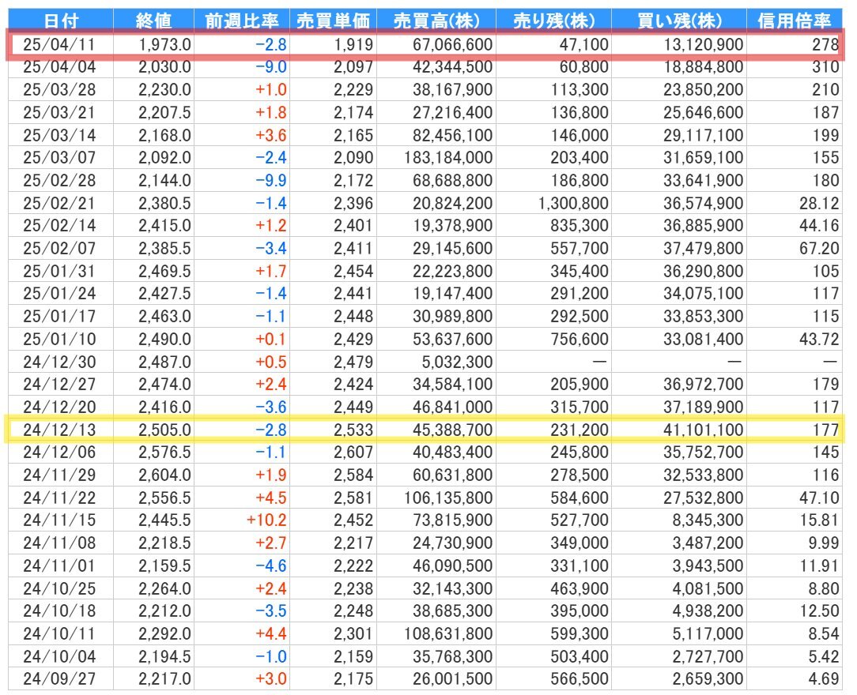Click margin ratio 310
The width and height of the screenshot is (857, 695).
825,66
